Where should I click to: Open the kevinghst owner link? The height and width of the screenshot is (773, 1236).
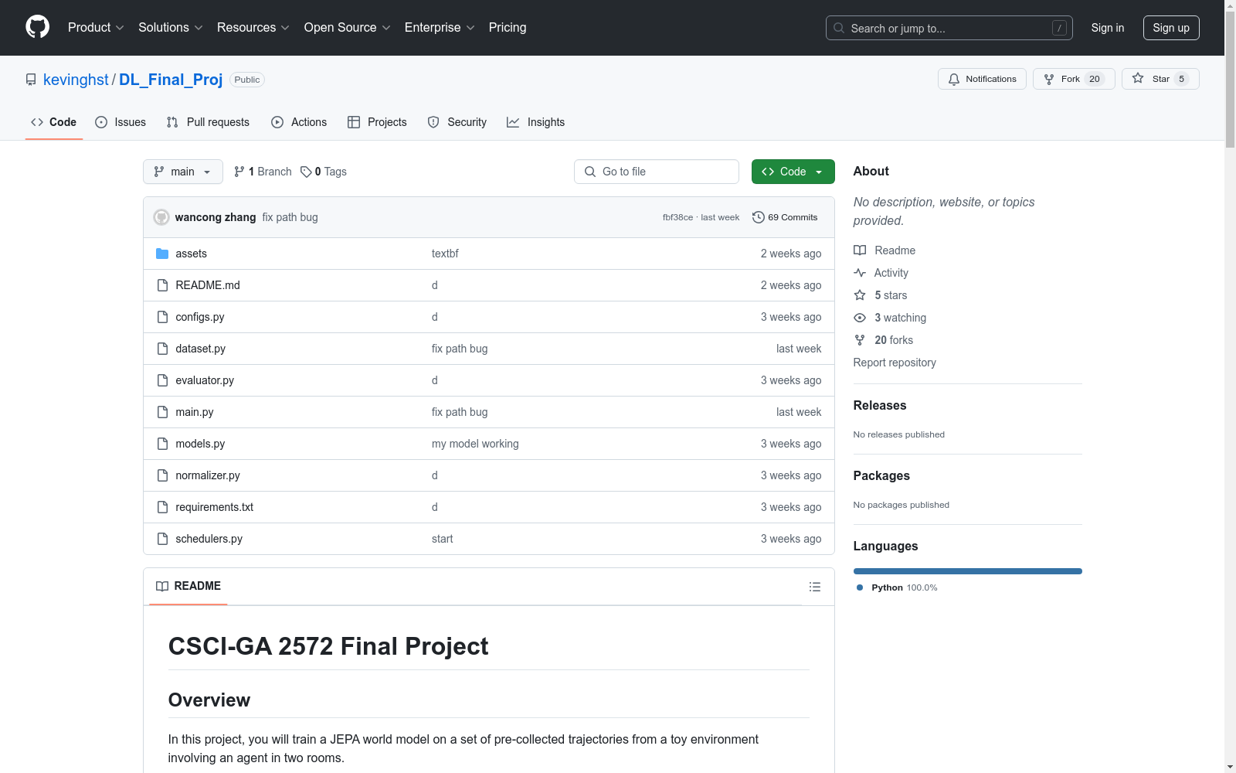[76, 80]
